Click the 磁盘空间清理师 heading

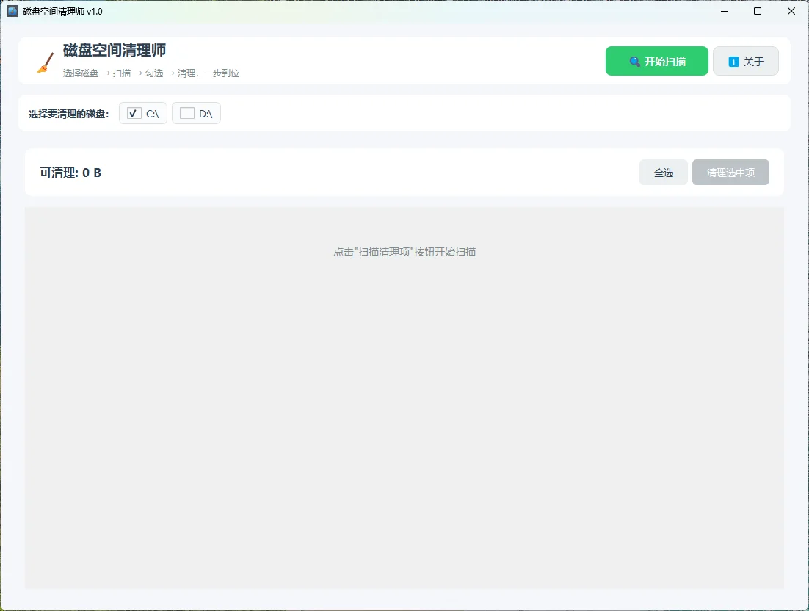(x=115, y=51)
